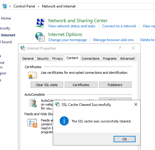Switch to the Connections tab
This screenshot has height=150, width=155.
click(x=91, y=58)
